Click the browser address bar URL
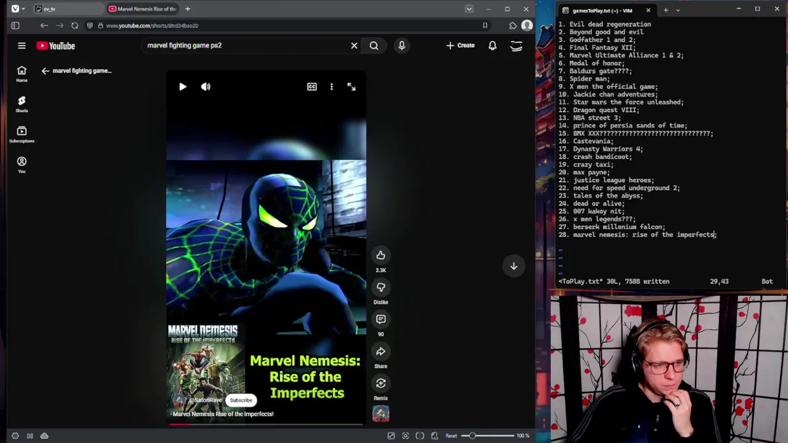The width and height of the screenshot is (788, 443). tap(152, 26)
